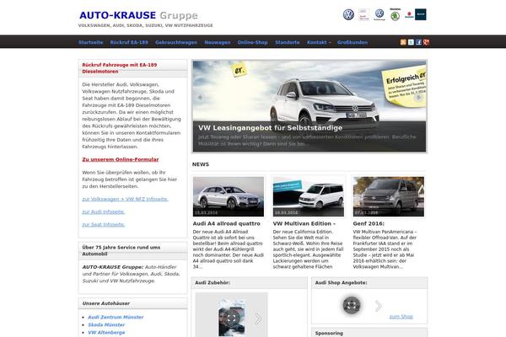Open Zu unserem Online-Formular link
The height and width of the screenshot is (337, 506).
tap(121, 159)
